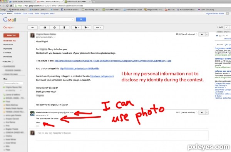
Task: Star the 23:05 message
Action: coord(196,34)
